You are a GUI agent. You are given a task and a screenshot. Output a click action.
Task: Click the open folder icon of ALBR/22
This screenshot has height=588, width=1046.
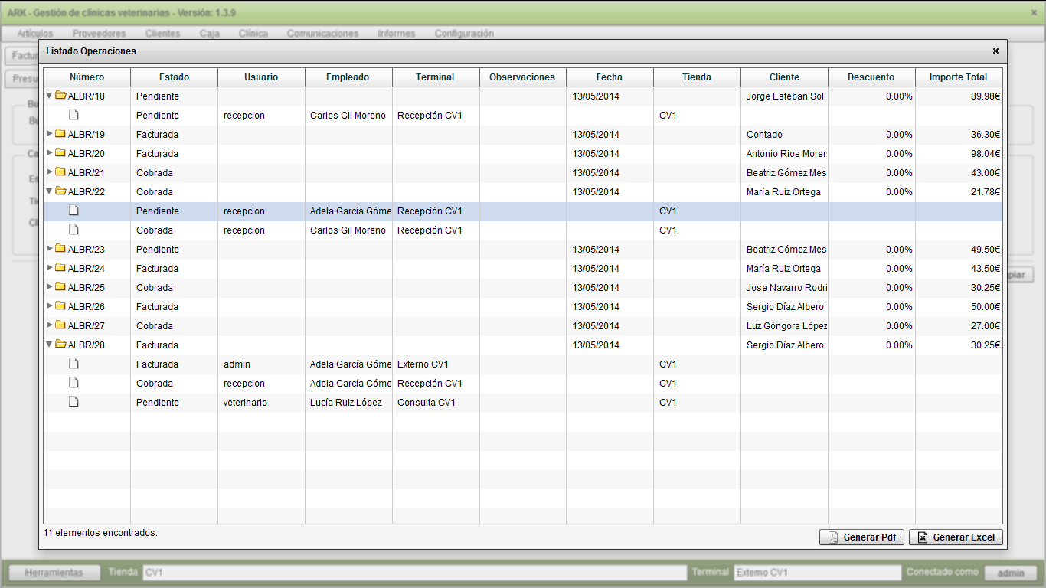click(x=60, y=191)
